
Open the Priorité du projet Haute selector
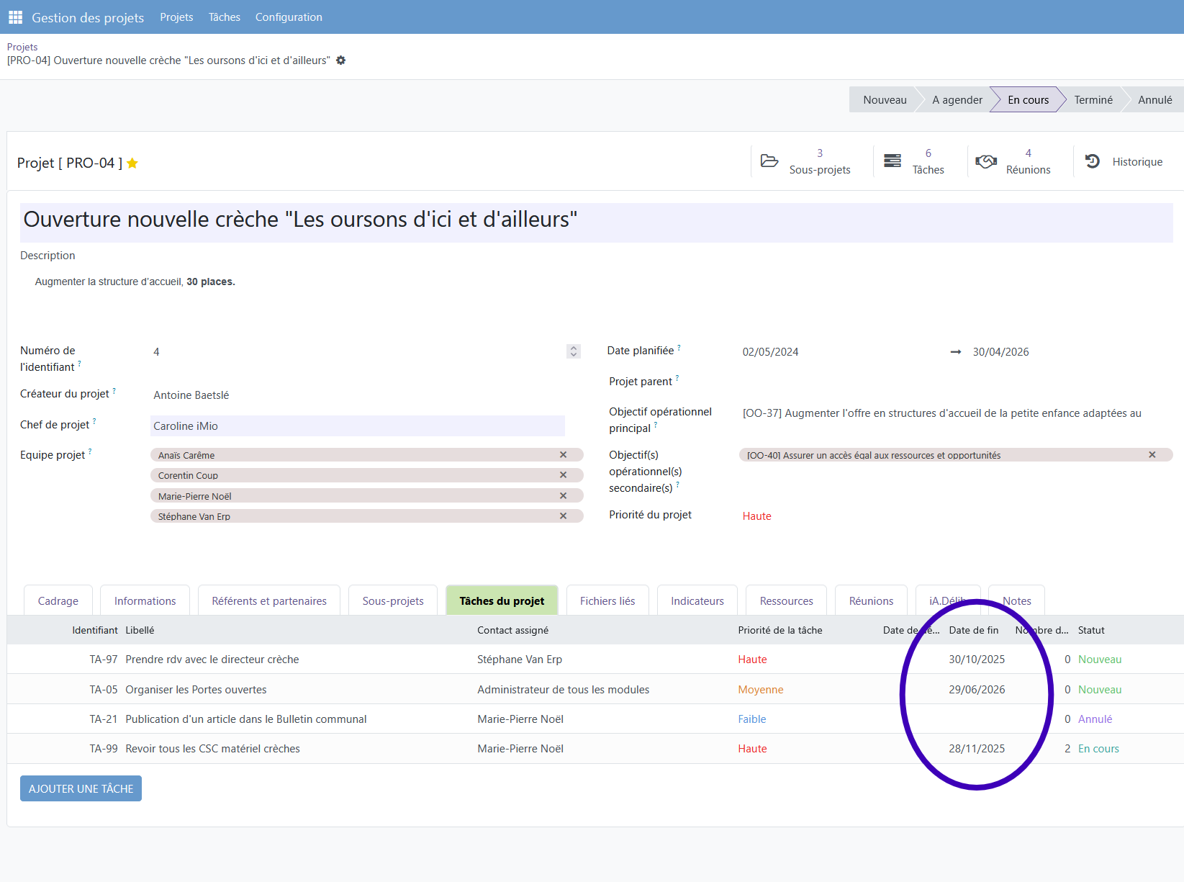pyautogui.click(x=757, y=516)
